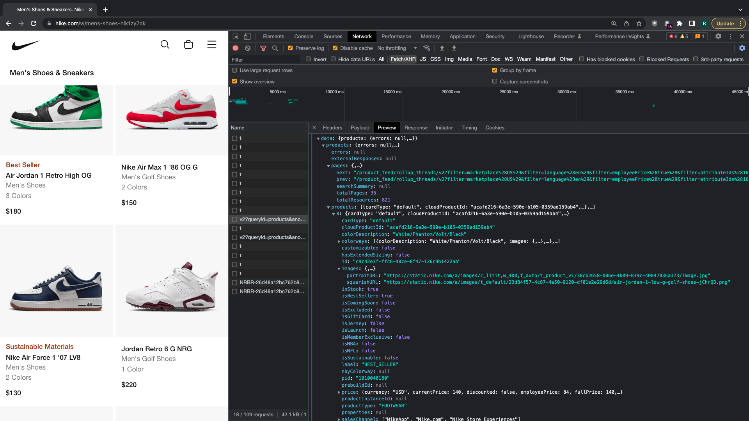Open DevTools settings gear icon

point(718,36)
